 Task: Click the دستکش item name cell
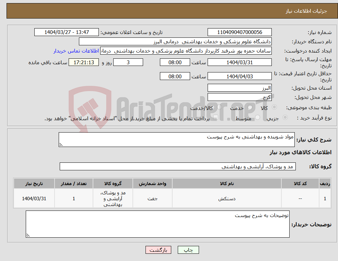point(227,198)
